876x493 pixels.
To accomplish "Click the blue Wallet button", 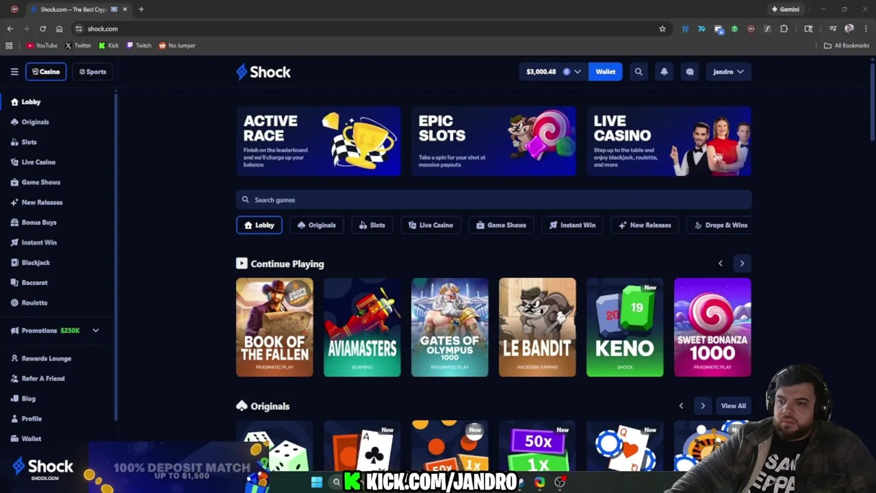I will point(605,71).
